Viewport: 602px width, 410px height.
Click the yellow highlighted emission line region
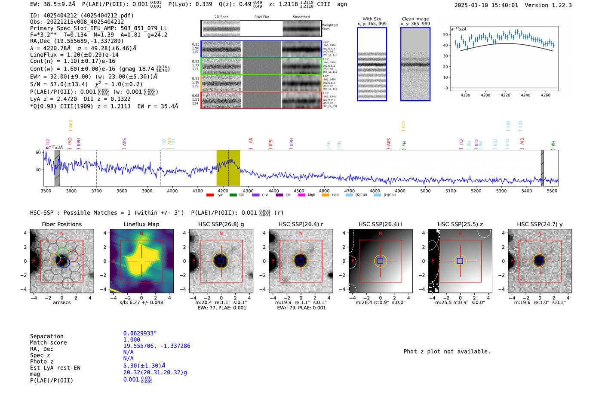[228, 168]
